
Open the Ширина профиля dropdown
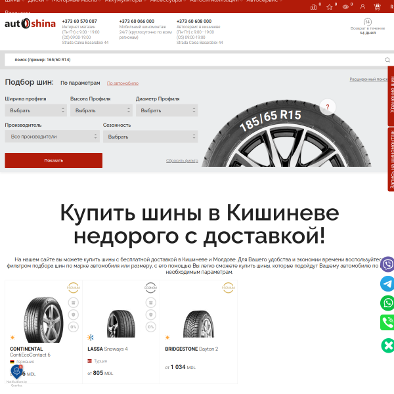point(36,110)
